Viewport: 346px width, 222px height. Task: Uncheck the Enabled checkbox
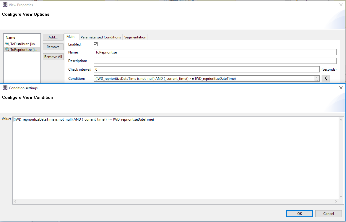point(95,44)
